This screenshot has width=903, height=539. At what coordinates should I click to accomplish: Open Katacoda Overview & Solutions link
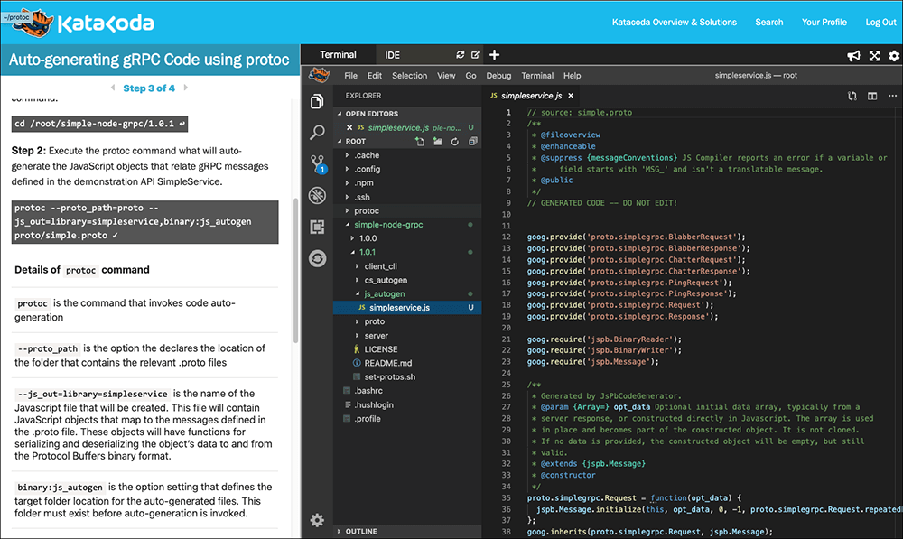(x=674, y=23)
